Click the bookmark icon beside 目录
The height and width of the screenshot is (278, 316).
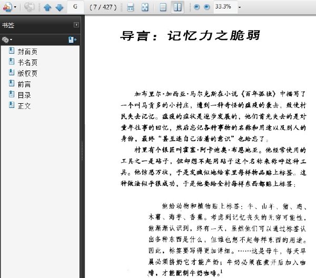point(12,94)
